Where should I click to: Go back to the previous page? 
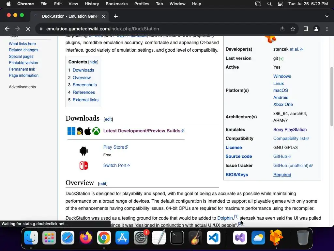click(7, 29)
